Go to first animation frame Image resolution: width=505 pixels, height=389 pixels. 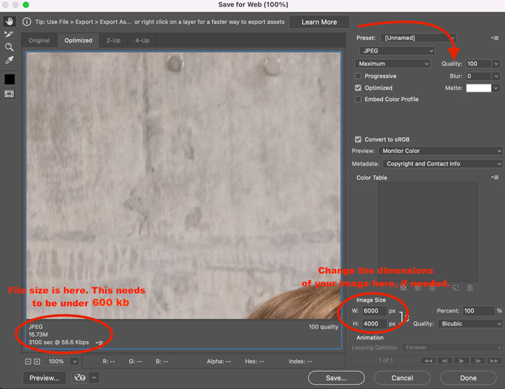pos(429,361)
